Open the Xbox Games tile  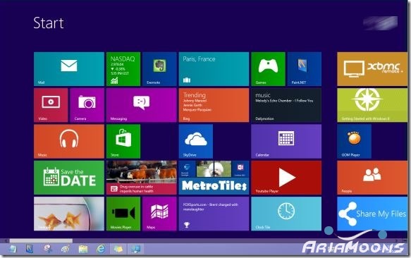[x=268, y=69]
